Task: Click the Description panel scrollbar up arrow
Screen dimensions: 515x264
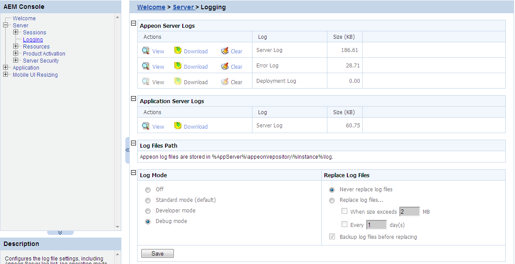Action: pos(117,254)
